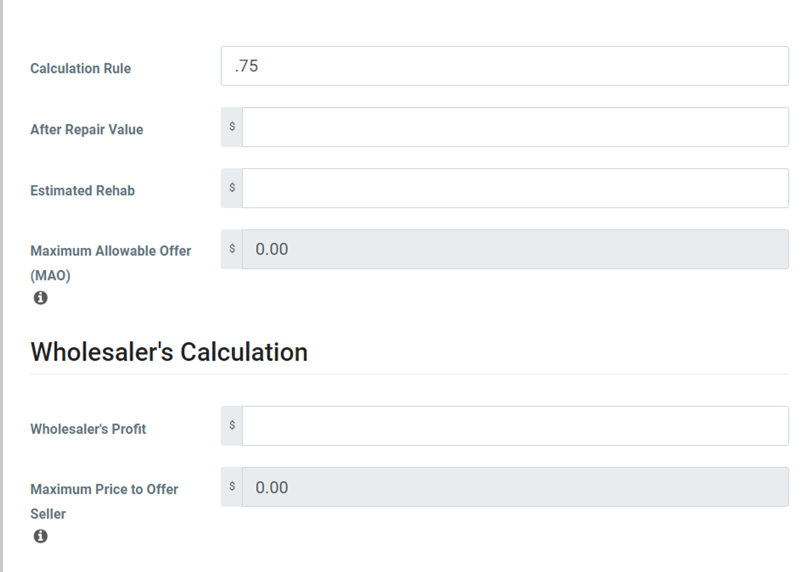Click the Wholesaler's Profit label
Viewport: 810px width, 572px height.
coord(88,429)
